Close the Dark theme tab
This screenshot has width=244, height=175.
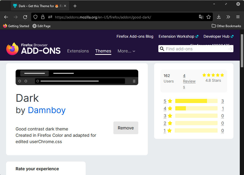pyautogui.click(x=65, y=6)
